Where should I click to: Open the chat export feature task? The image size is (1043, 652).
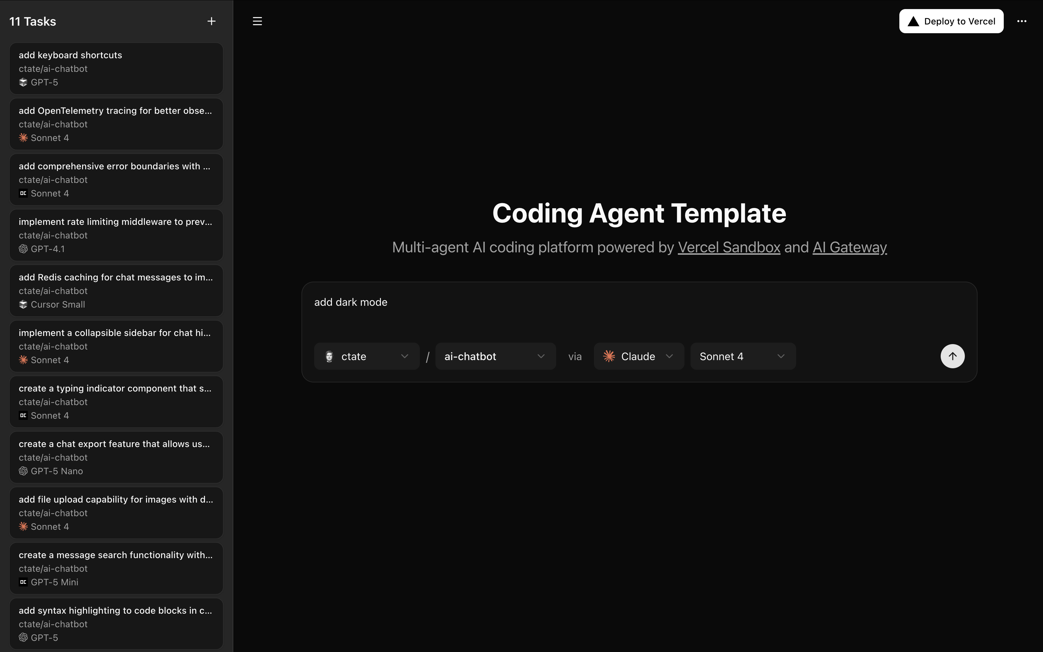(x=116, y=457)
